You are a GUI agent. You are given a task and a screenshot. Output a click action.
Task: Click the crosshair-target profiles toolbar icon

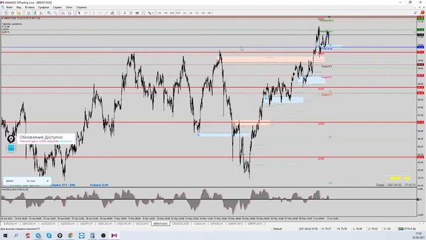point(12,13)
